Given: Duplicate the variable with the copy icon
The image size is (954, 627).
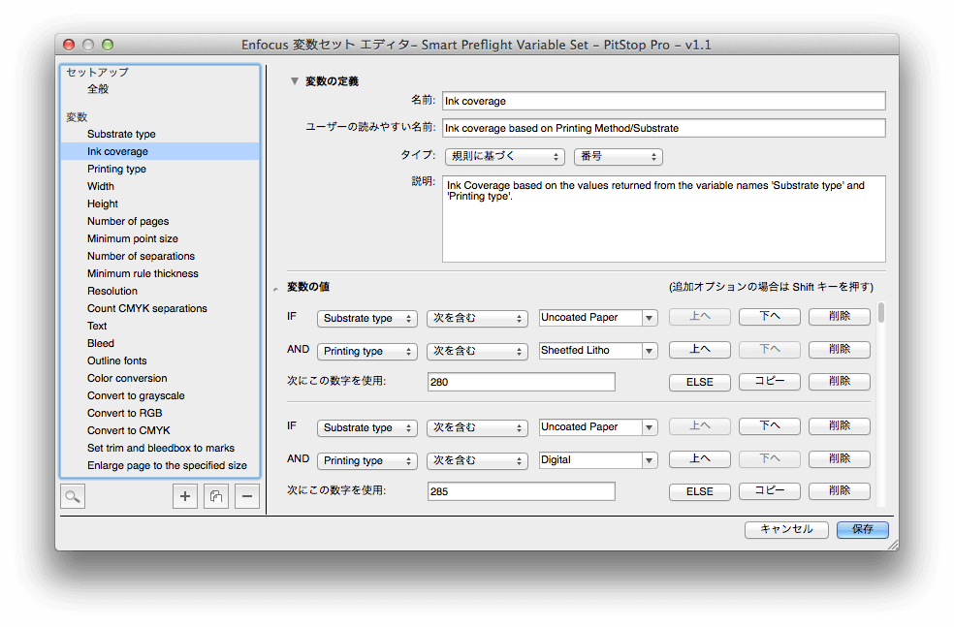Looking at the screenshot, I should (x=216, y=497).
